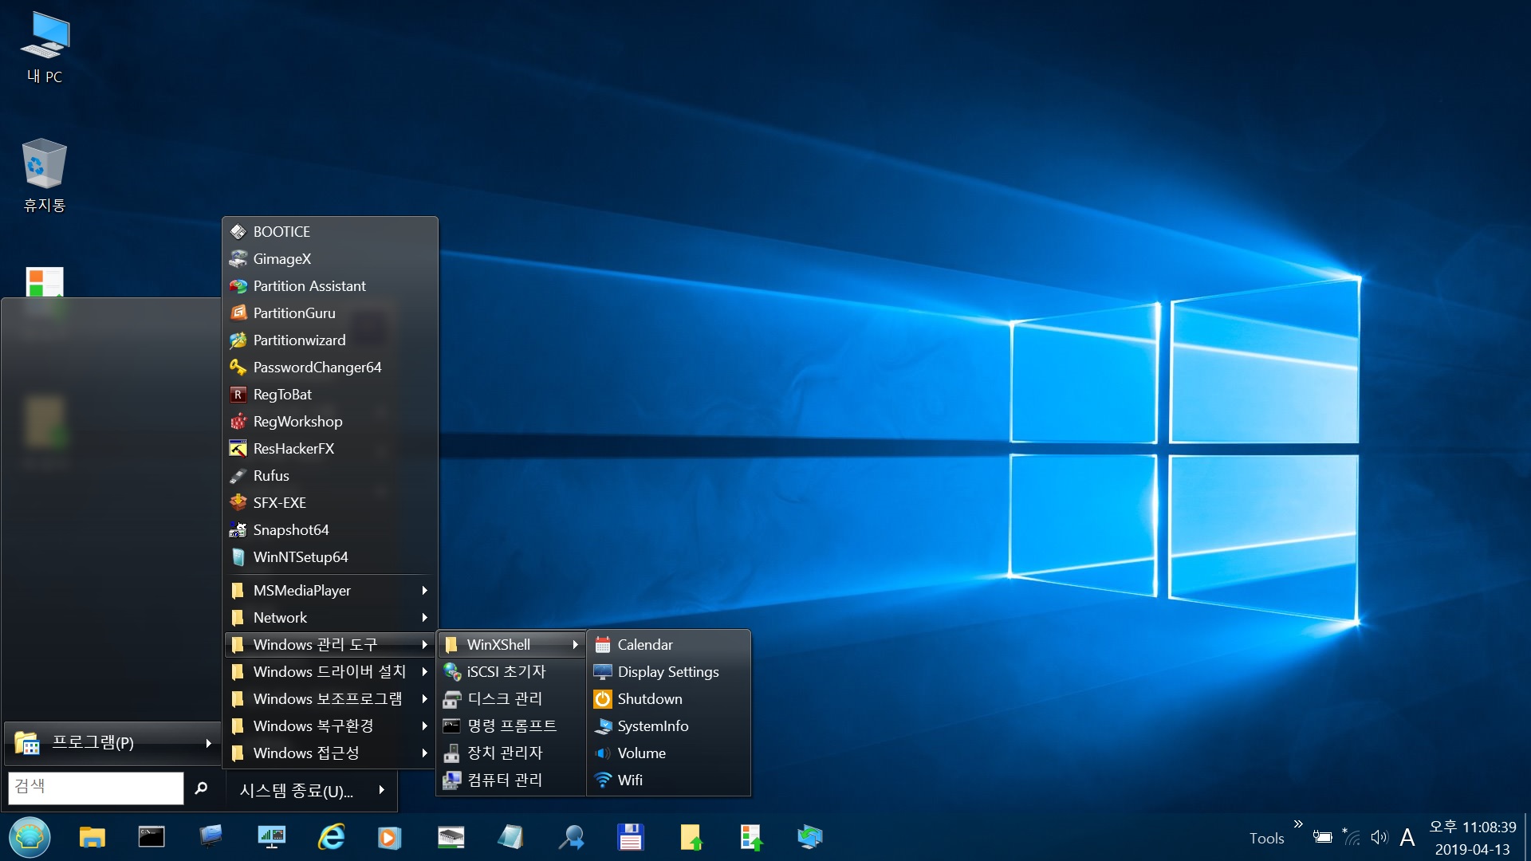
Task: Open the 프로그램(P) start menu item
Action: (x=112, y=742)
